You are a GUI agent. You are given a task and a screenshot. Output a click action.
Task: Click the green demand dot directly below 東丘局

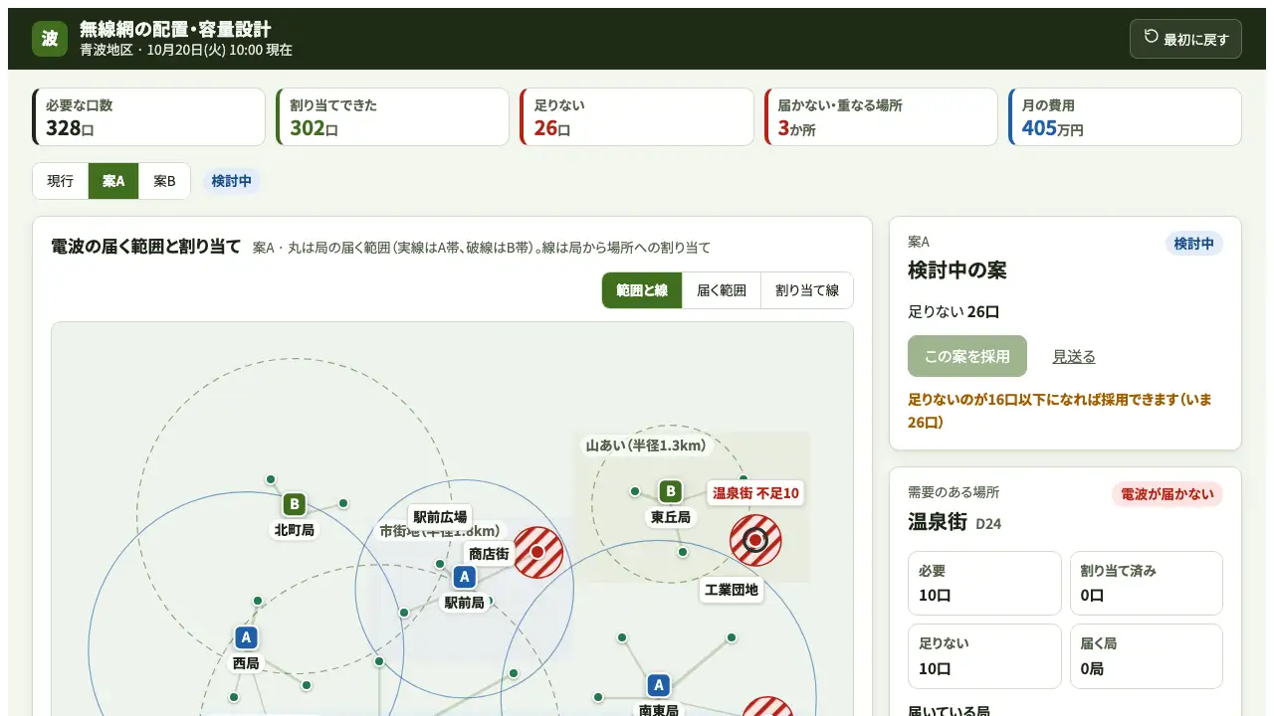(x=682, y=552)
